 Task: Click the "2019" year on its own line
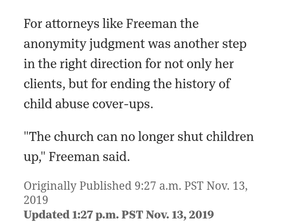point(36,200)
